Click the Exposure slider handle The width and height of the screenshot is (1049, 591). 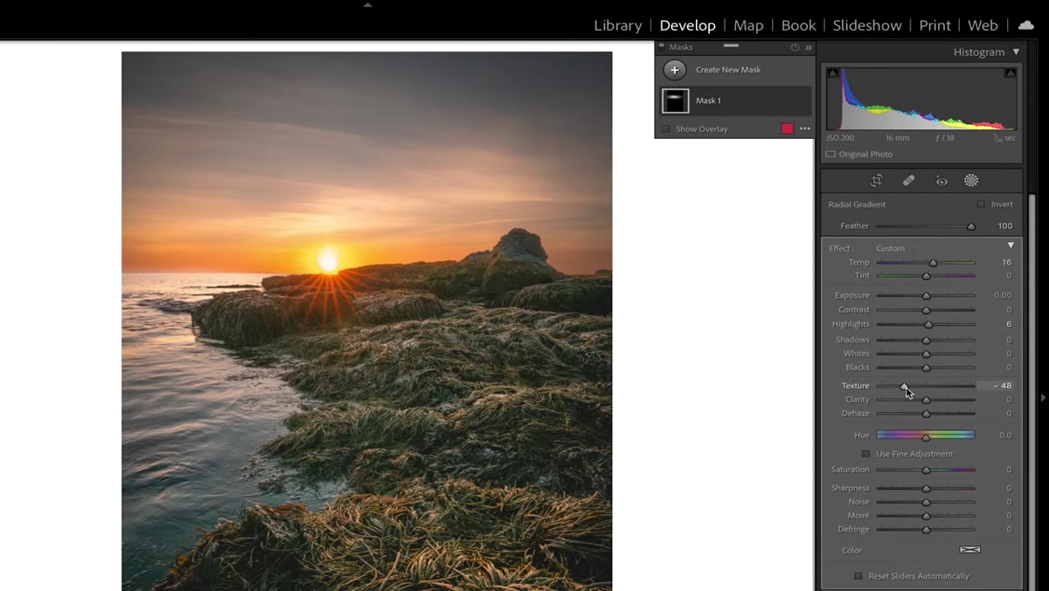926,295
